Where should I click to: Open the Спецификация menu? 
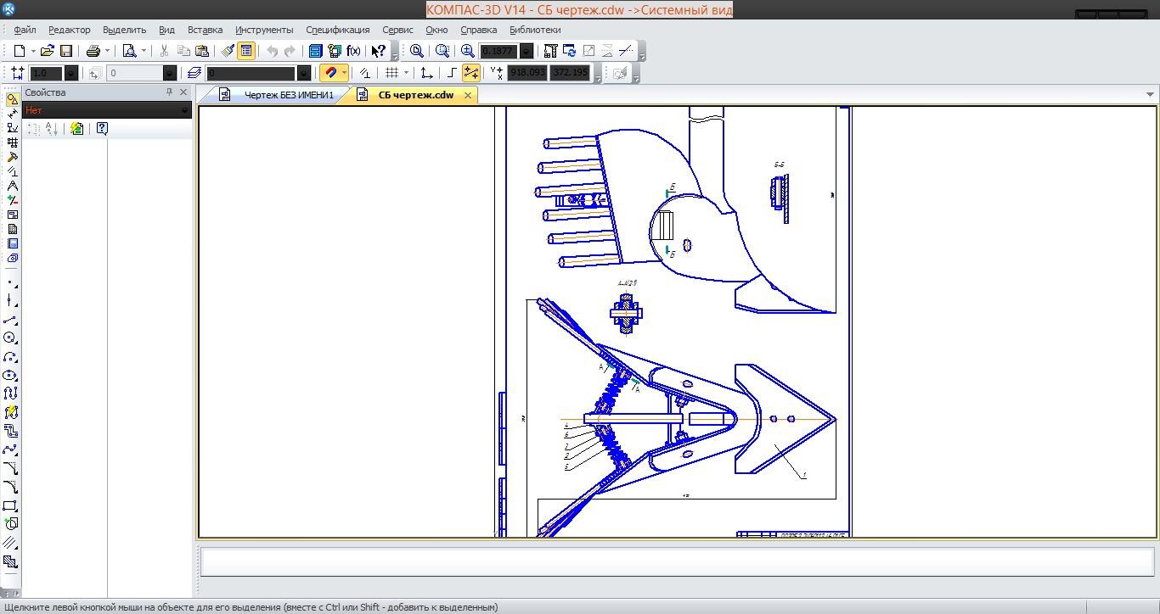click(x=338, y=30)
